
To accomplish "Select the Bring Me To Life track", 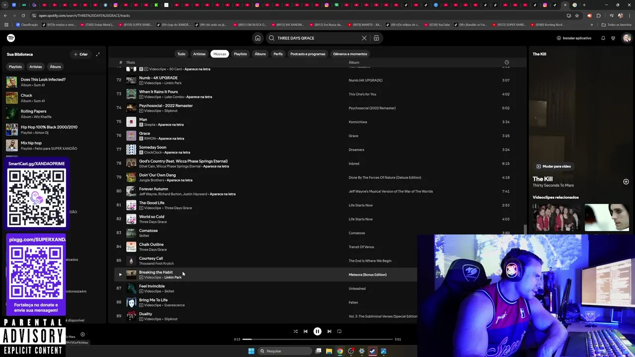I will [153, 300].
